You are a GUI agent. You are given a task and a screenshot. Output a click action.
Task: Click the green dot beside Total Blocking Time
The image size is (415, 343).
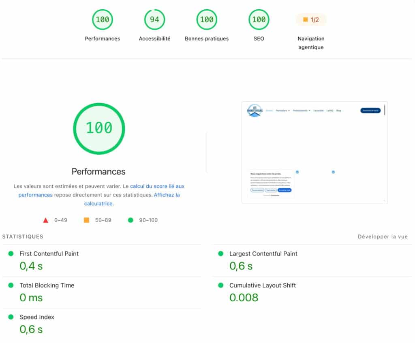[x=11, y=285]
